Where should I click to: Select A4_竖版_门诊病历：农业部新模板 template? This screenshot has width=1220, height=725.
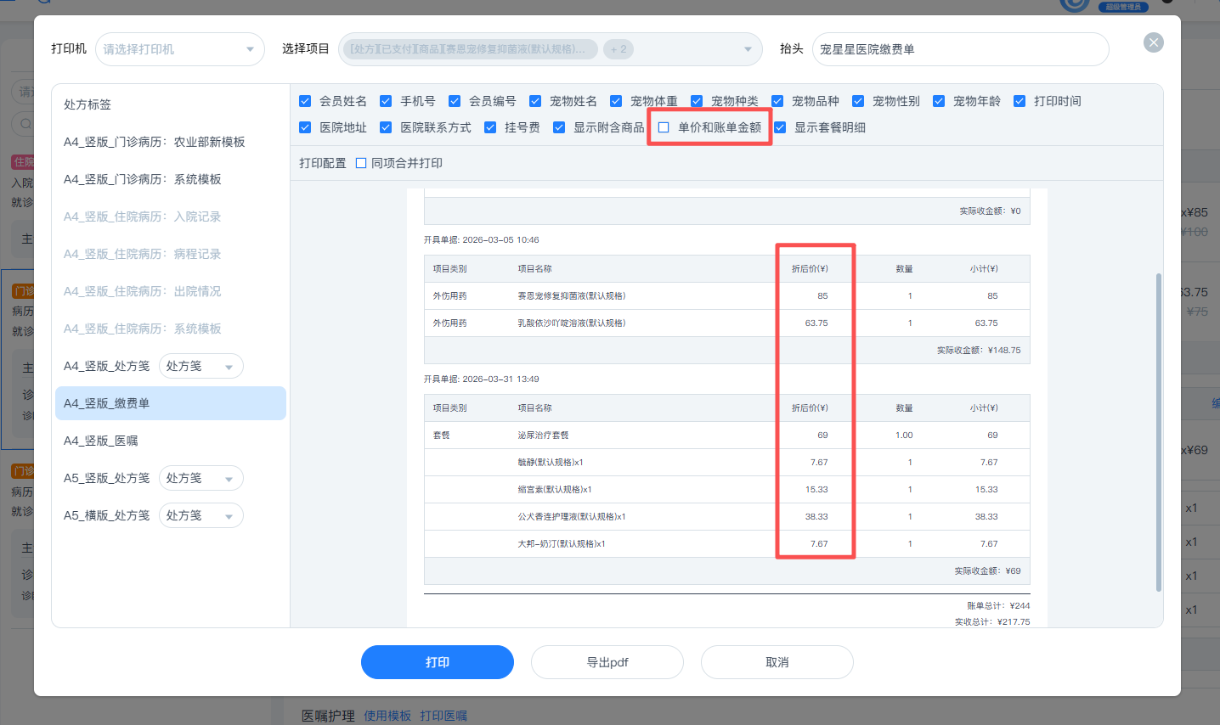(154, 142)
